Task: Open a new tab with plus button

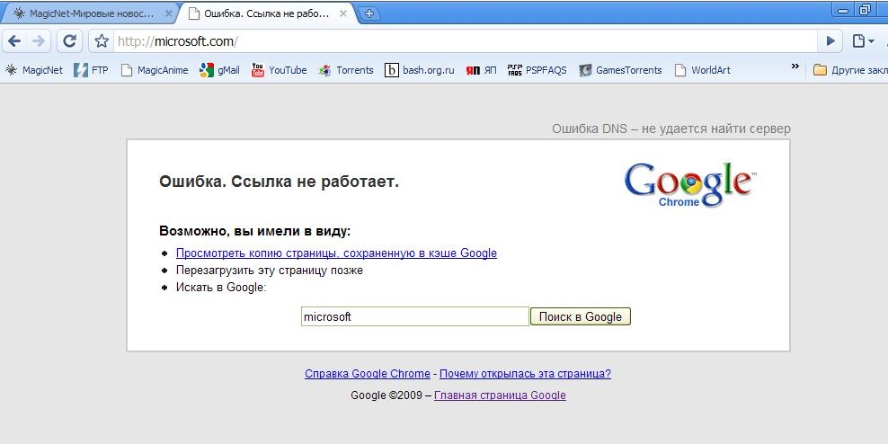Action: coord(369,13)
